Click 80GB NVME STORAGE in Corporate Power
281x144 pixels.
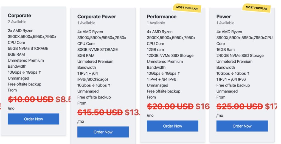tap(97, 50)
